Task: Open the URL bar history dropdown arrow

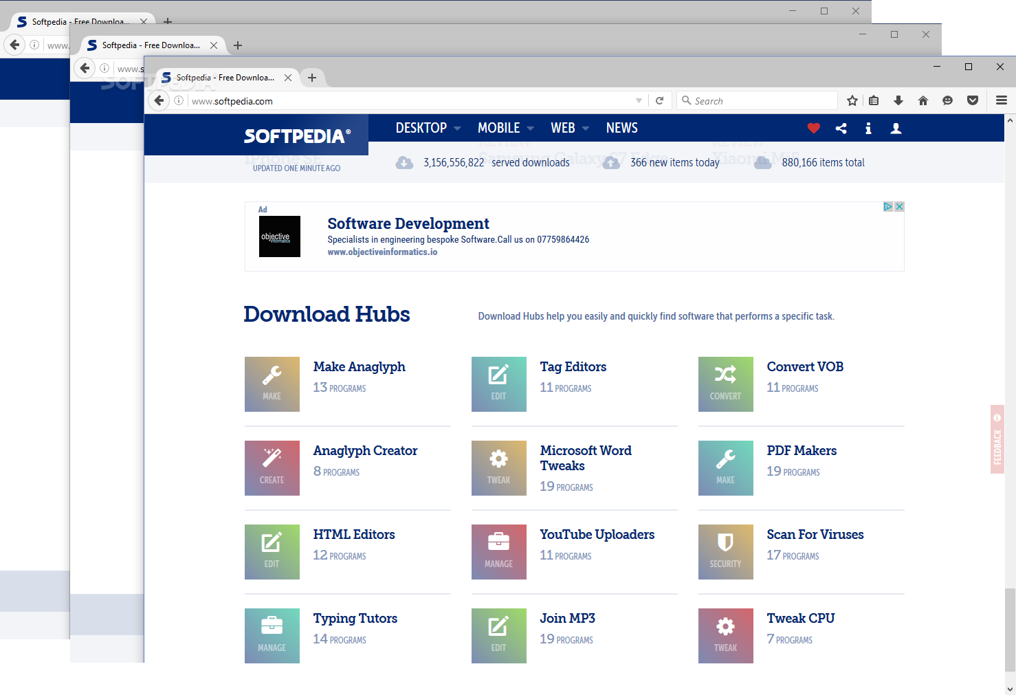Action: pyautogui.click(x=639, y=101)
